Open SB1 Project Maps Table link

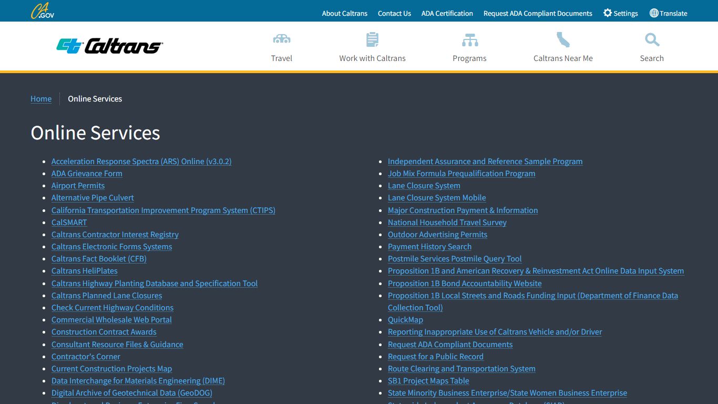tap(428, 381)
